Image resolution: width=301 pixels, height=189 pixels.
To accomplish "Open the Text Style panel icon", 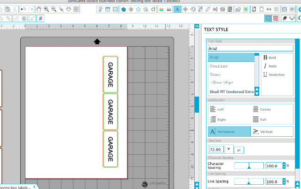I will [x=177, y=9].
